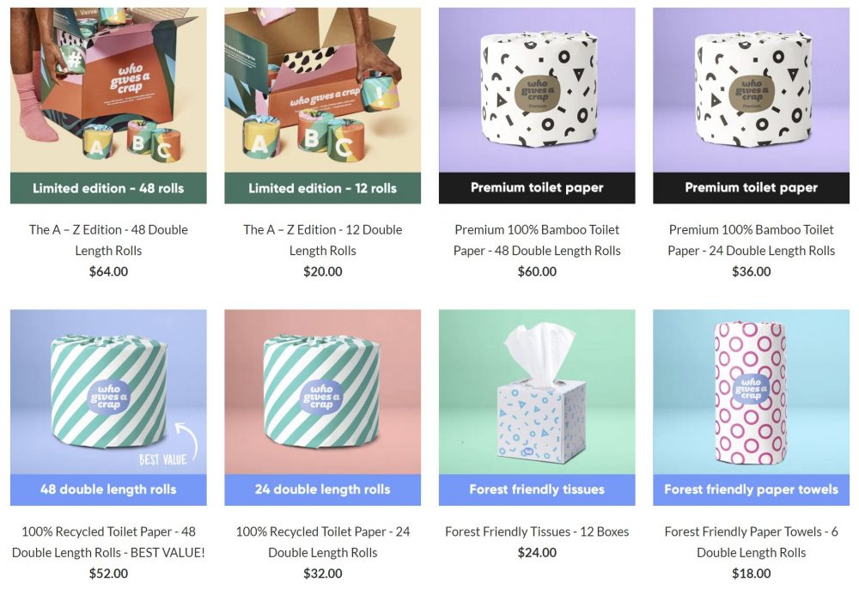
Task: Open the A–Z Edition 12 rolls product image
Action: 322,90
